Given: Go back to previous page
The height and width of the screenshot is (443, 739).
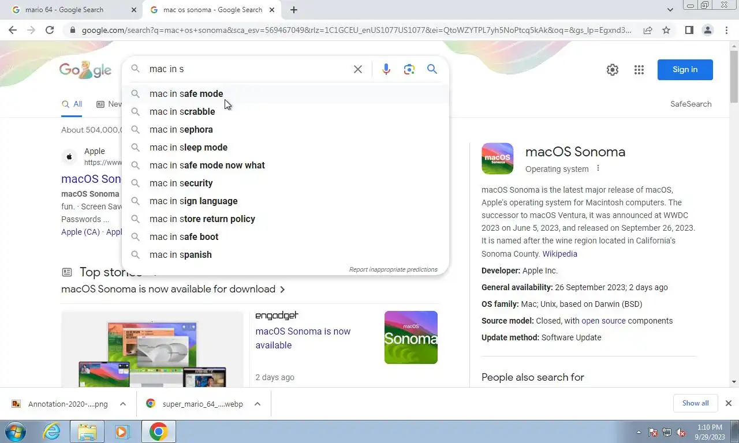Looking at the screenshot, I should [x=13, y=30].
